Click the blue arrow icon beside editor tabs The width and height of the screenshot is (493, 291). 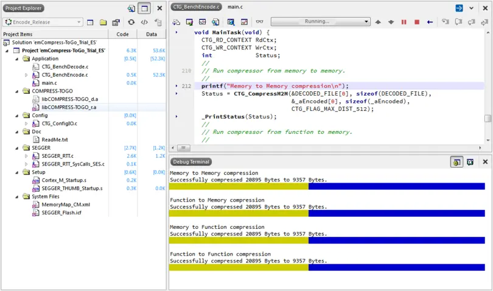(x=459, y=8)
